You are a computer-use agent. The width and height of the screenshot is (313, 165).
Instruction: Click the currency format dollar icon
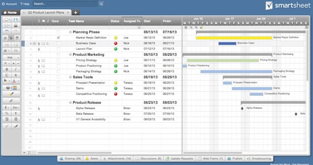[7, 108]
